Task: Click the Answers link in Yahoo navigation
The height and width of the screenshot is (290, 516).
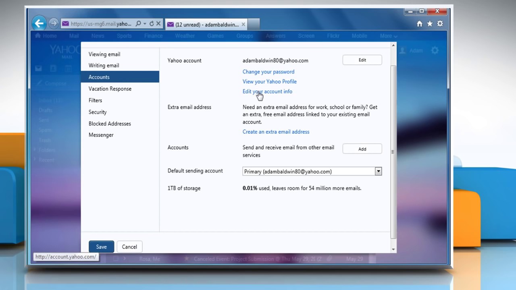Action: (276, 36)
